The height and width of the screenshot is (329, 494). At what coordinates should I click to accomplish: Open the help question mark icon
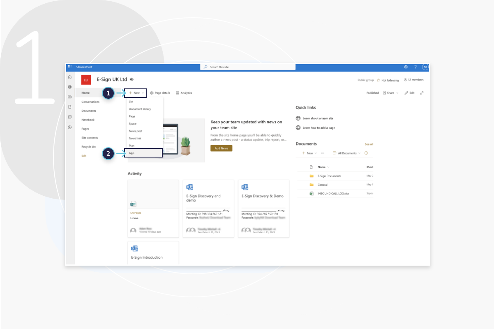(416, 67)
